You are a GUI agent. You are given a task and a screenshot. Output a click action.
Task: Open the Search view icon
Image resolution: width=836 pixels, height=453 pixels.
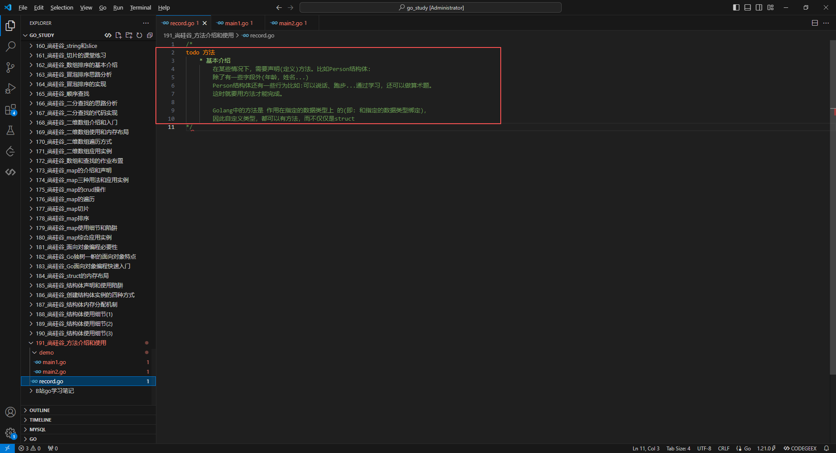pos(10,46)
